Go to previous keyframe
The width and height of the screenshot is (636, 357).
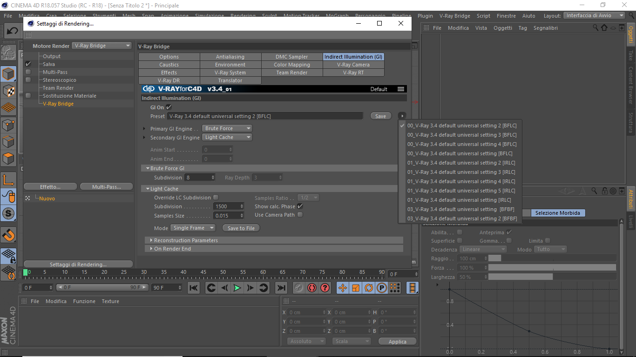211,288
